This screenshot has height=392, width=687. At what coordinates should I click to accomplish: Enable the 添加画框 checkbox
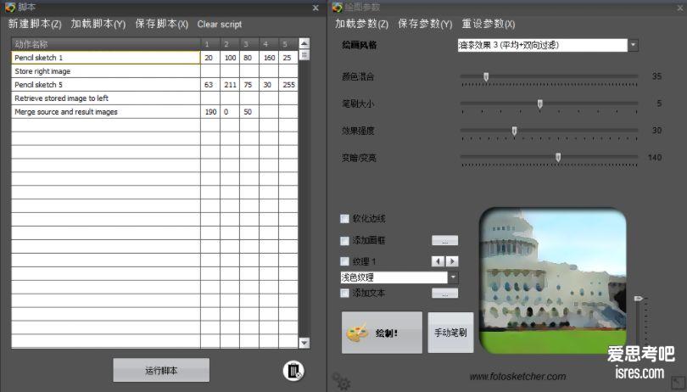(x=345, y=240)
